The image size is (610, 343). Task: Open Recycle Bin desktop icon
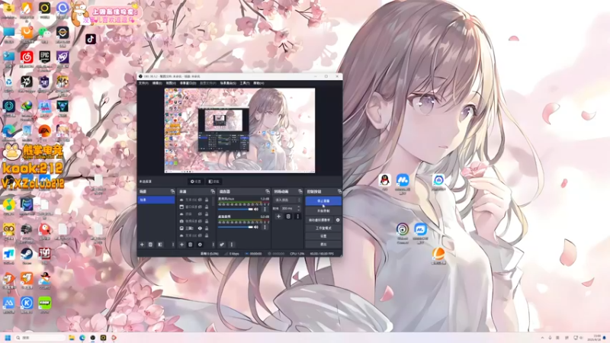point(8,82)
